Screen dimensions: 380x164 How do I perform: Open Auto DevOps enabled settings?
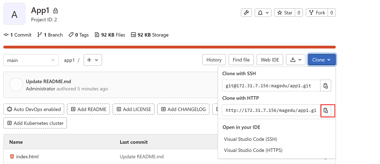[34, 109]
